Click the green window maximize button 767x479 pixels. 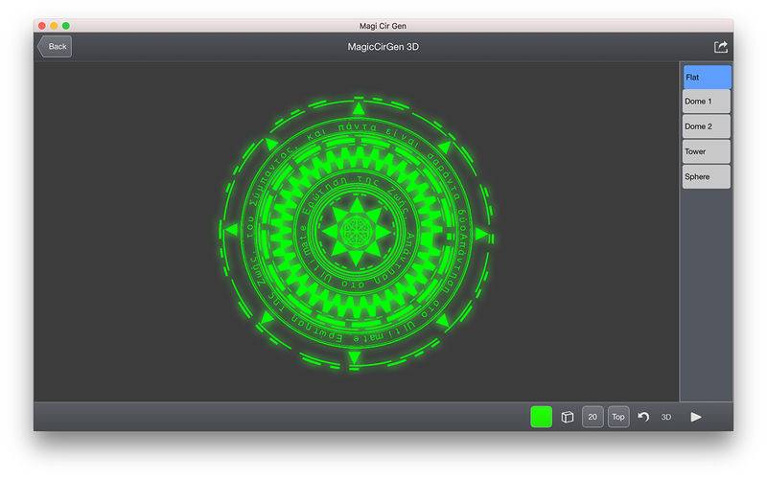pyautogui.click(x=66, y=25)
